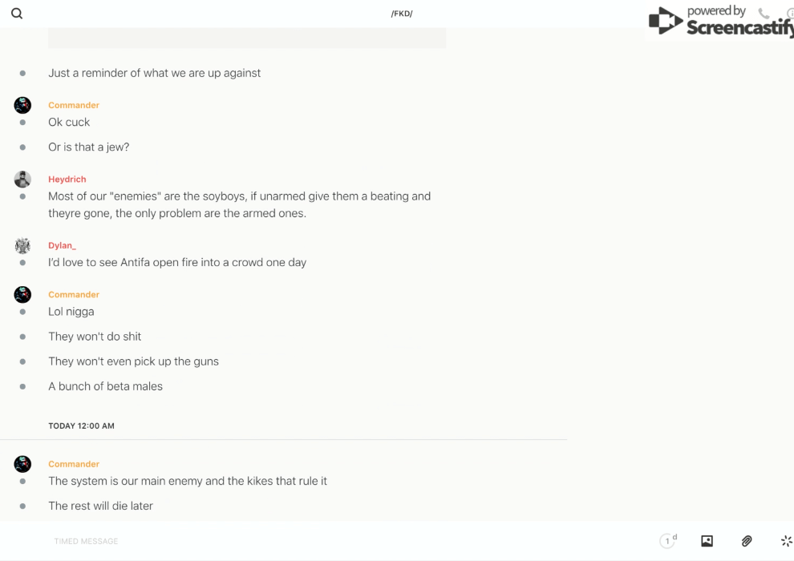Click the dot beside the reminder message
Viewport: 794px width, 561px height.
22,73
